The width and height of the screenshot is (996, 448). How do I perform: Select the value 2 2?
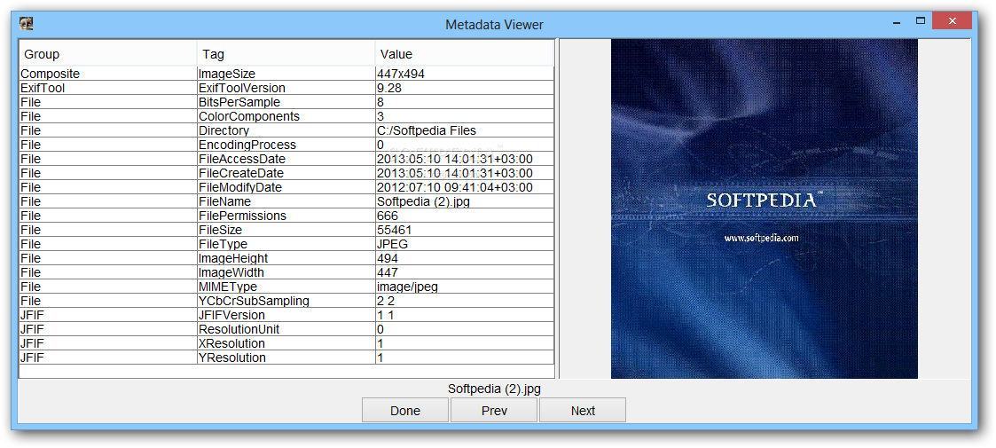[x=465, y=301]
